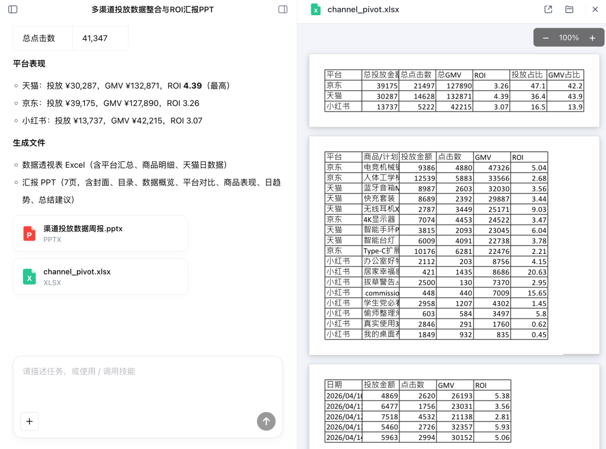Select the platform summary table thumbnail
This screenshot has height=449, width=606.
point(454,91)
